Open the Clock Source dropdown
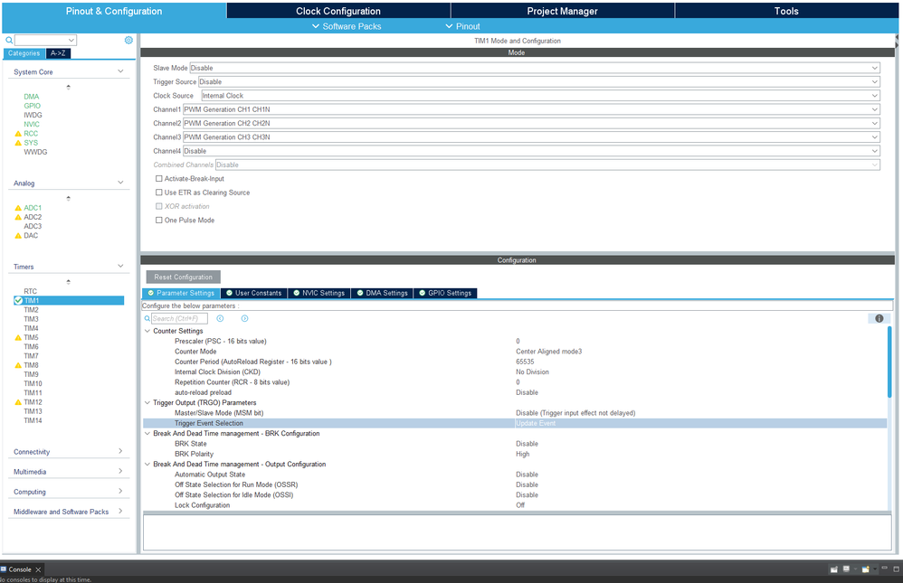This screenshot has width=903, height=583. pyautogui.click(x=540, y=96)
